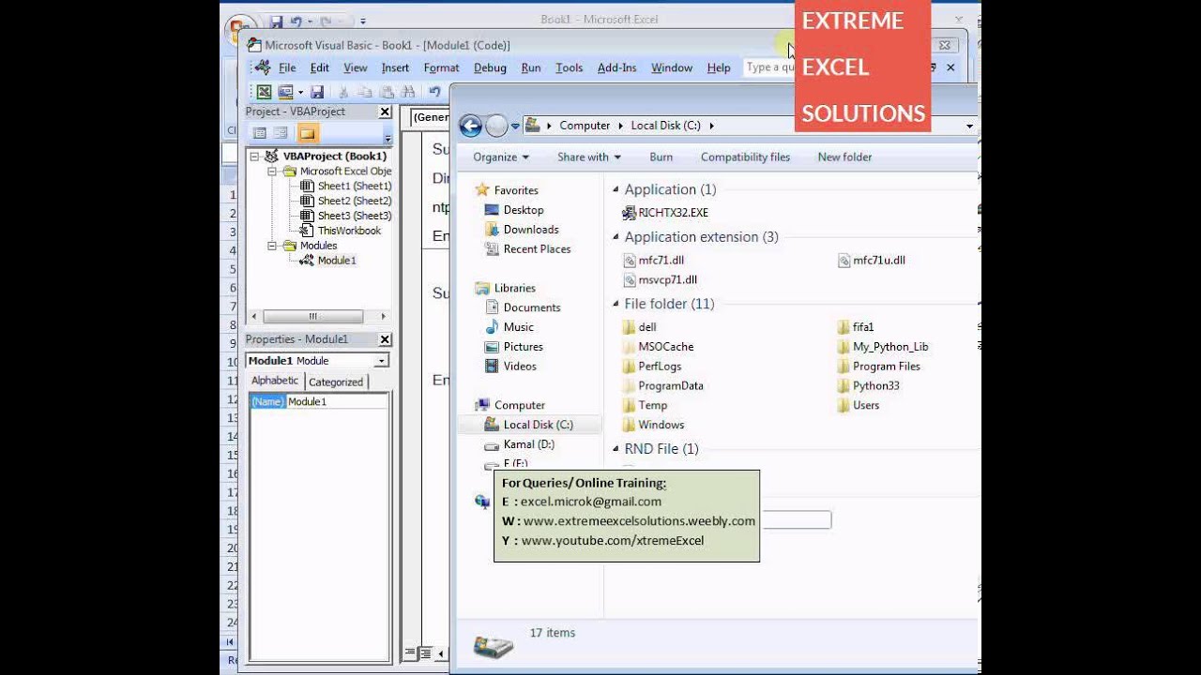This screenshot has height=675, width=1201.
Task: Select ThisWorkbook in project tree
Action: pyautogui.click(x=349, y=231)
